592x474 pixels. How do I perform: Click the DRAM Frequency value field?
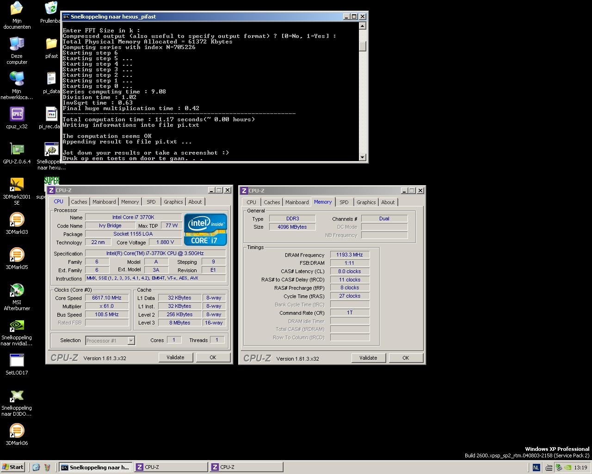[x=349, y=255]
